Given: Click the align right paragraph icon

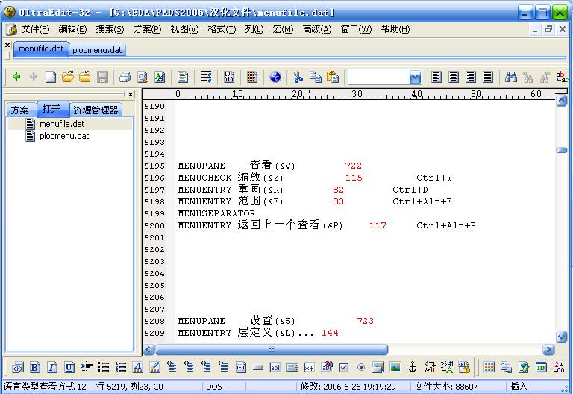Looking at the screenshot, I should (471, 77).
